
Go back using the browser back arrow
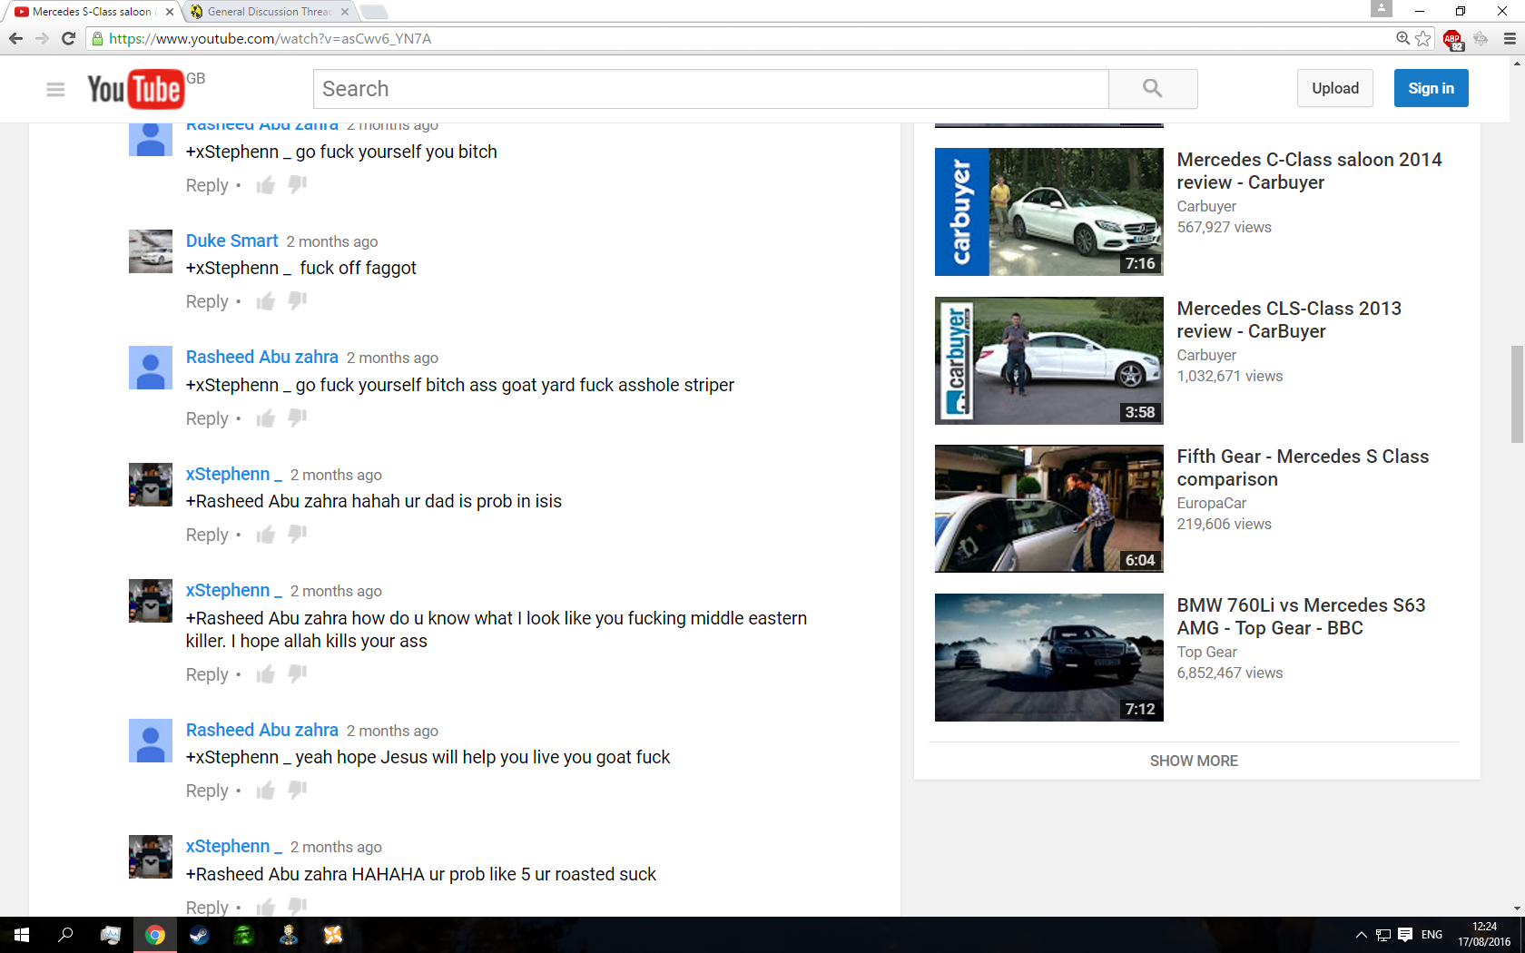pos(15,38)
